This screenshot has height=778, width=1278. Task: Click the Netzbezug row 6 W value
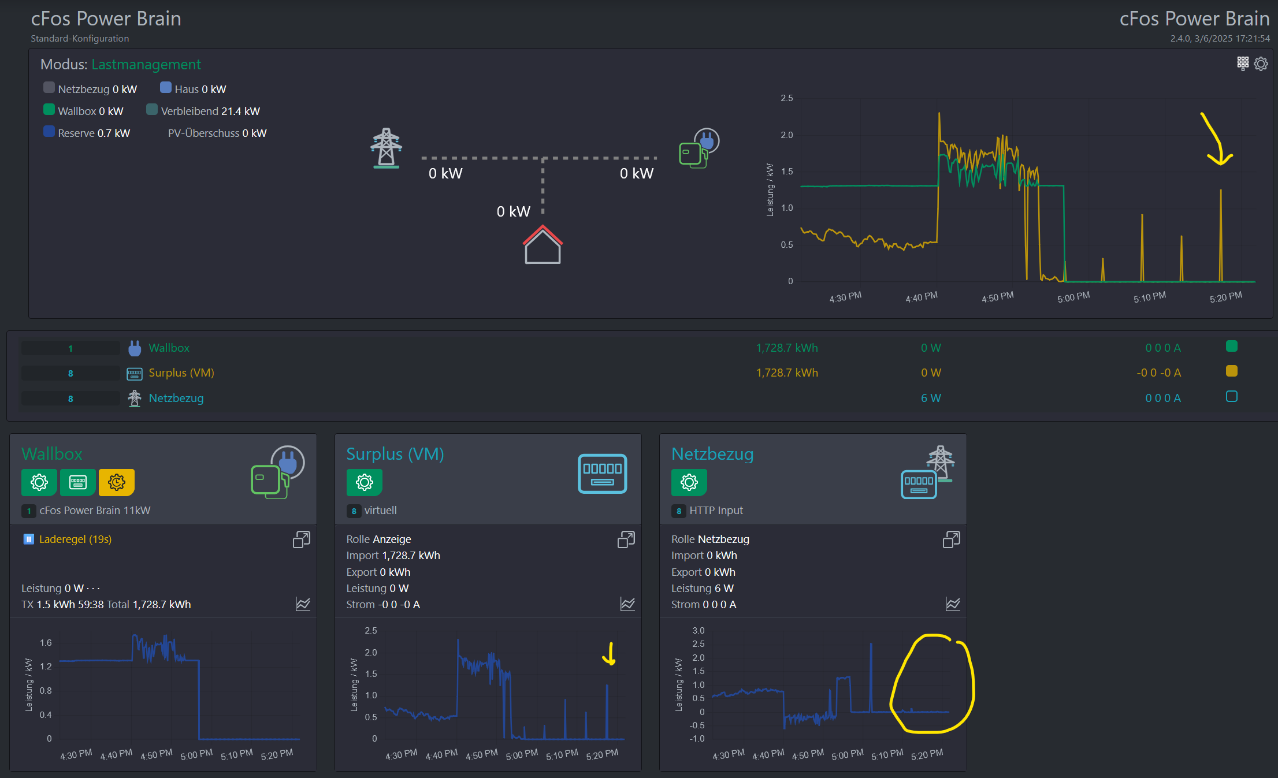click(x=931, y=398)
